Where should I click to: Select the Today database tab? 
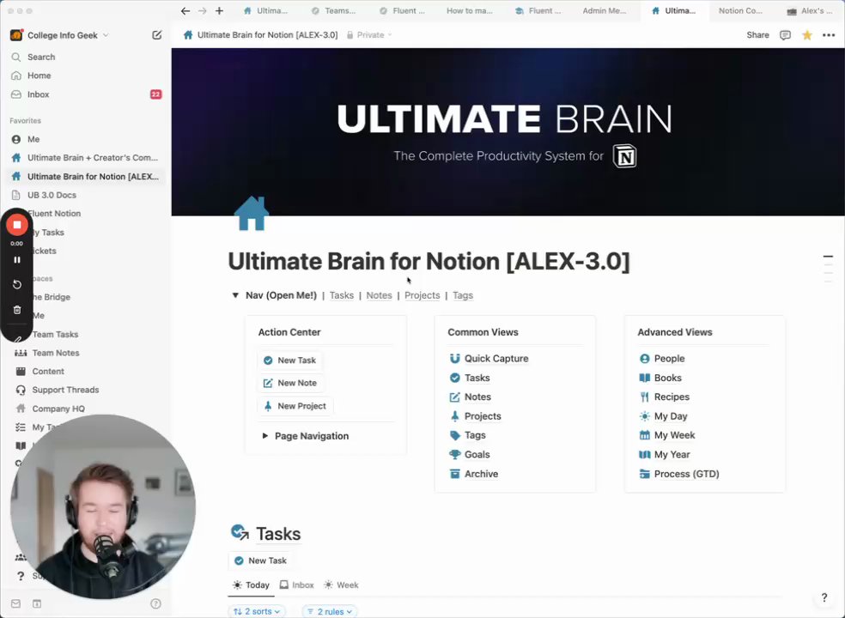tap(251, 585)
